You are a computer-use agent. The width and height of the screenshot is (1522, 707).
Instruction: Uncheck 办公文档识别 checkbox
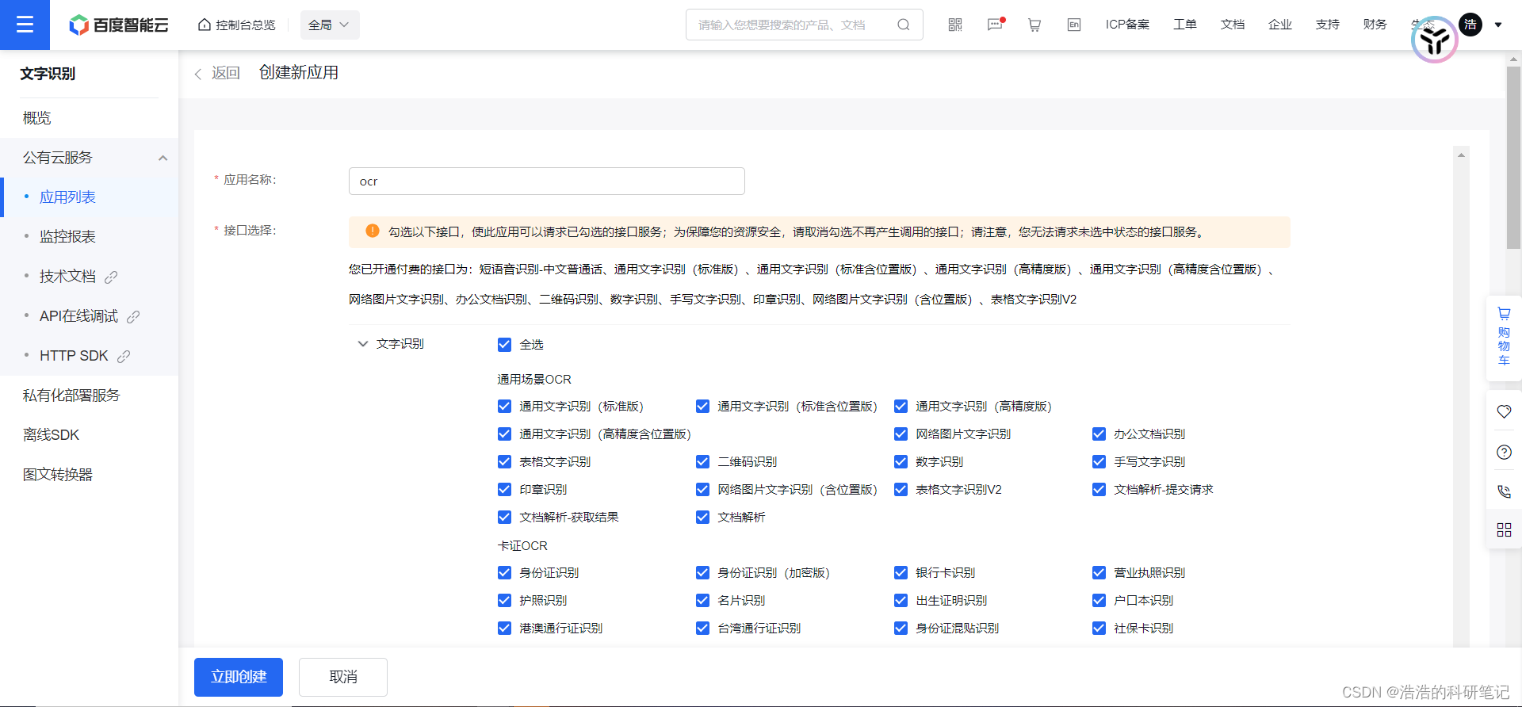point(1099,434)
